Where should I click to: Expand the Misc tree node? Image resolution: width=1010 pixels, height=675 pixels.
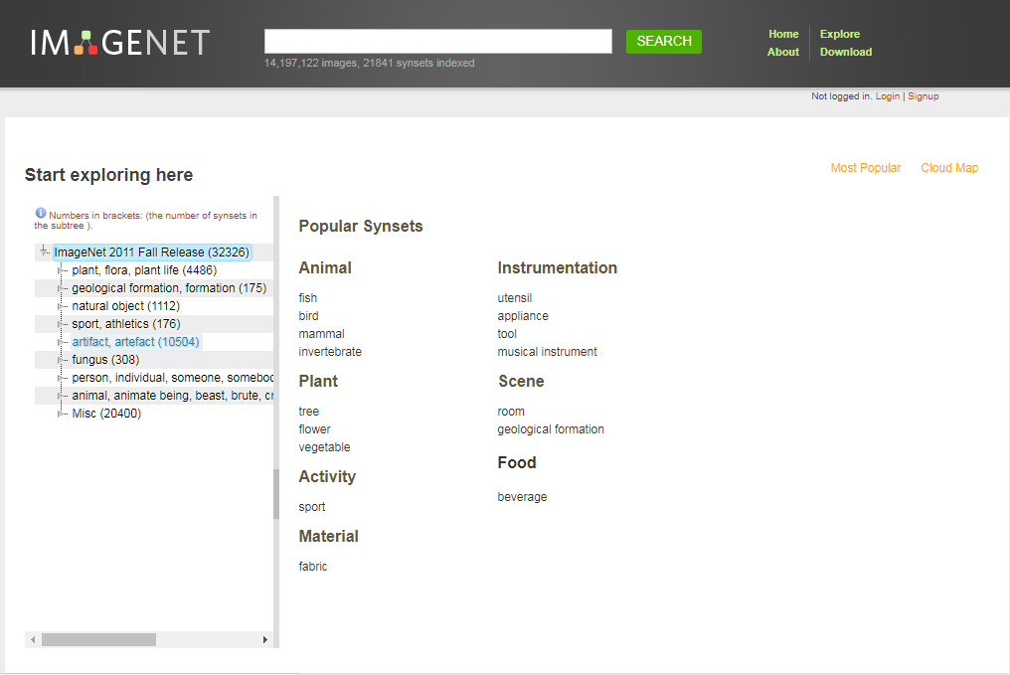click(62, 414)
